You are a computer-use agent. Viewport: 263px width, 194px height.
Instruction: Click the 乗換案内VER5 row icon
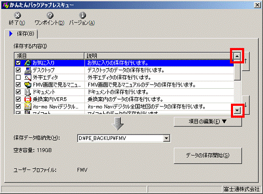[x=28, y=99]
